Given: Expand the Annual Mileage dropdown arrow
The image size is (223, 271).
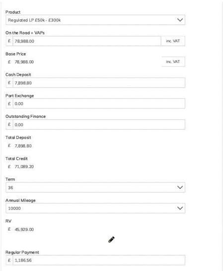Looking at the screenshot, I should pyautogui.click(x=180, y=208).
